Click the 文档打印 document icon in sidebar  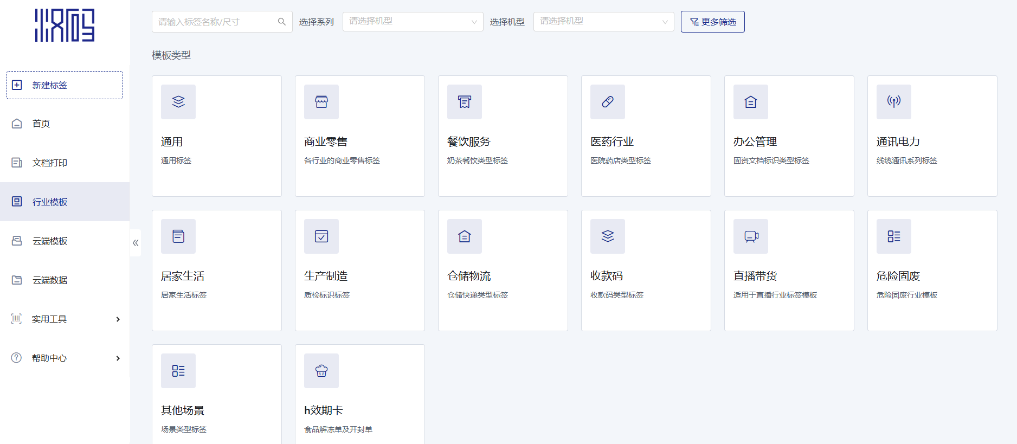17,163
